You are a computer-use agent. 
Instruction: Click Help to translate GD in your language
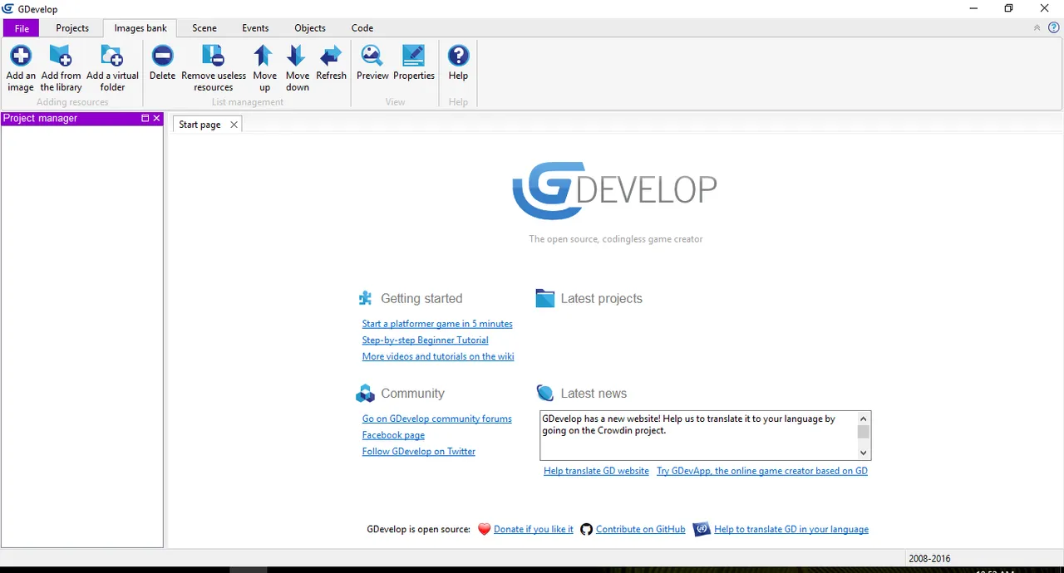pos(791,530)
